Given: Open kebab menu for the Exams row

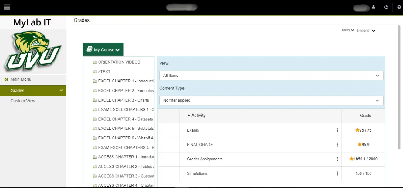Looking at the screenshot, I should click(x=337, y=130).
